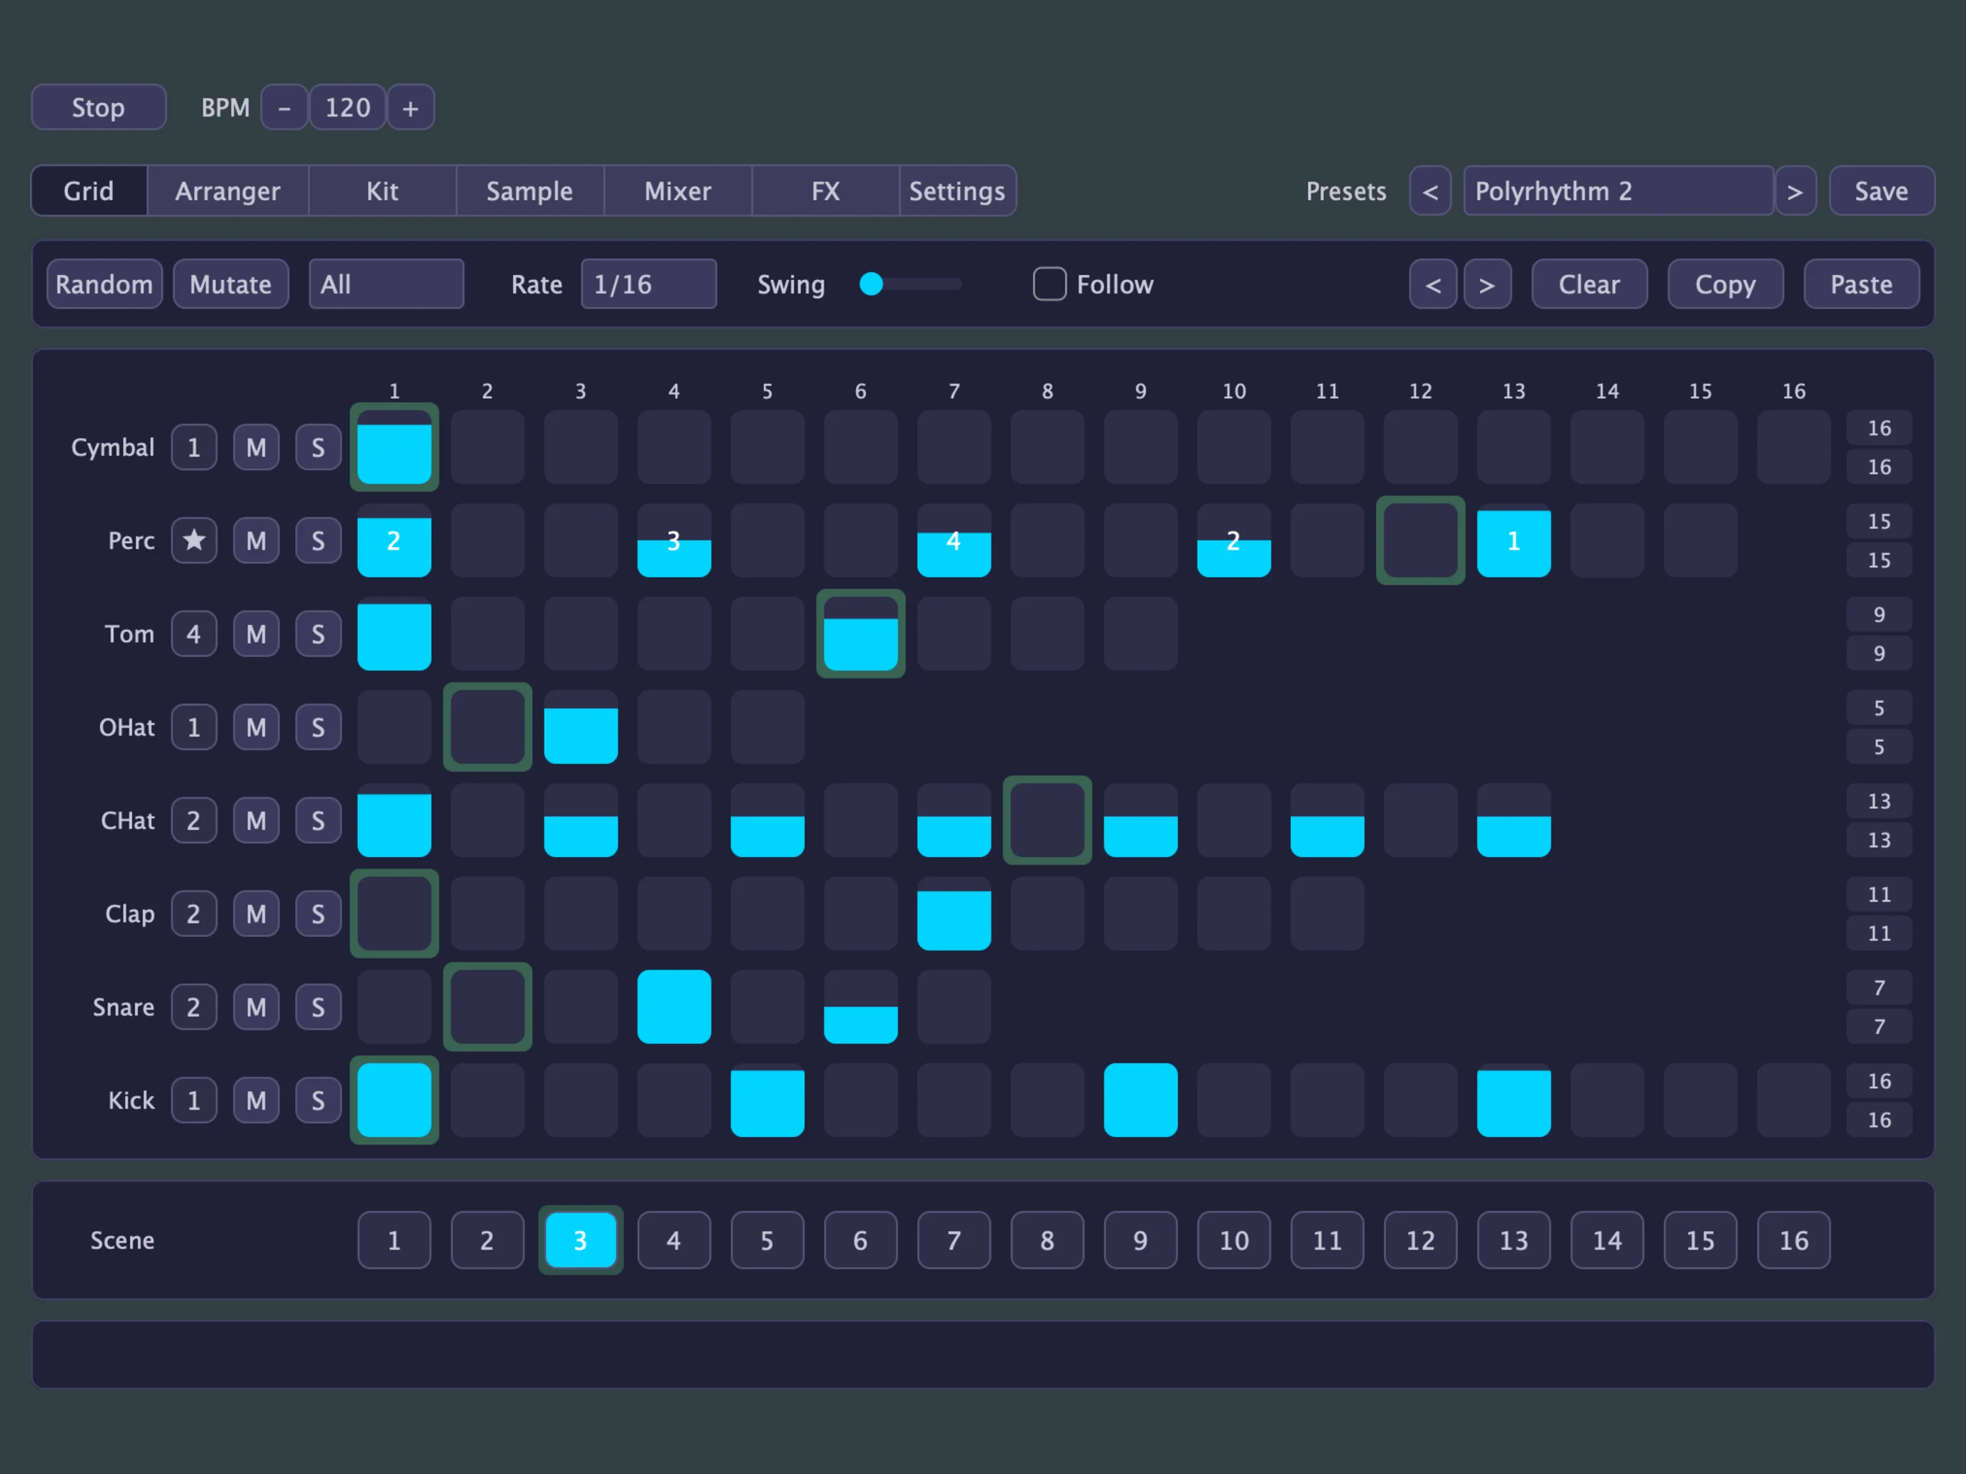Mute the Cymbal track
Screen dimensions: 1966x1474
pyautogui.click(x=256, y=447)
